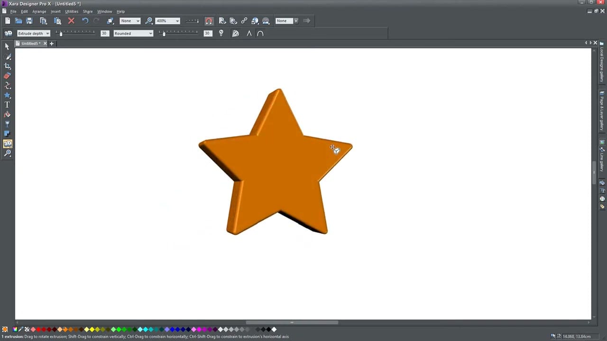Open the Utilities menu

click(71, 11)
